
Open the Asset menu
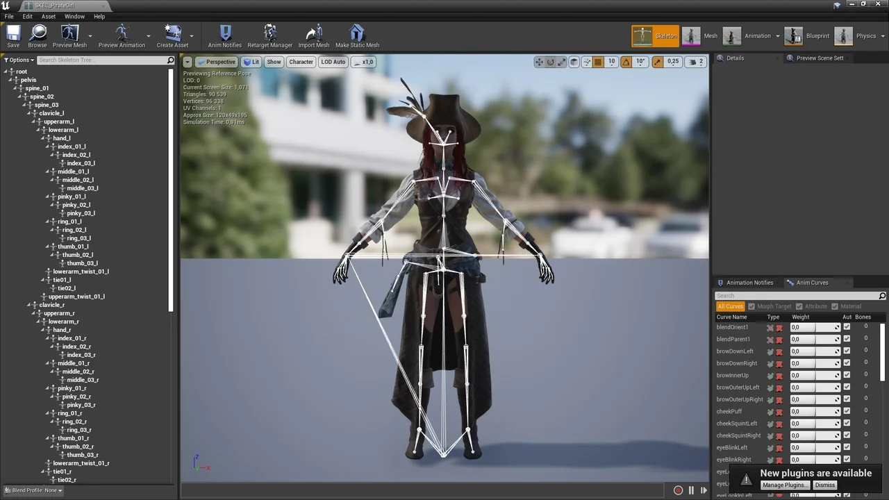(x=49, y=17)
